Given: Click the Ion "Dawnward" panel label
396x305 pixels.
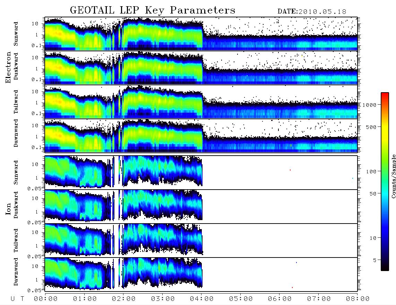Looking at the screenshot, I should (x=16, y=272).
